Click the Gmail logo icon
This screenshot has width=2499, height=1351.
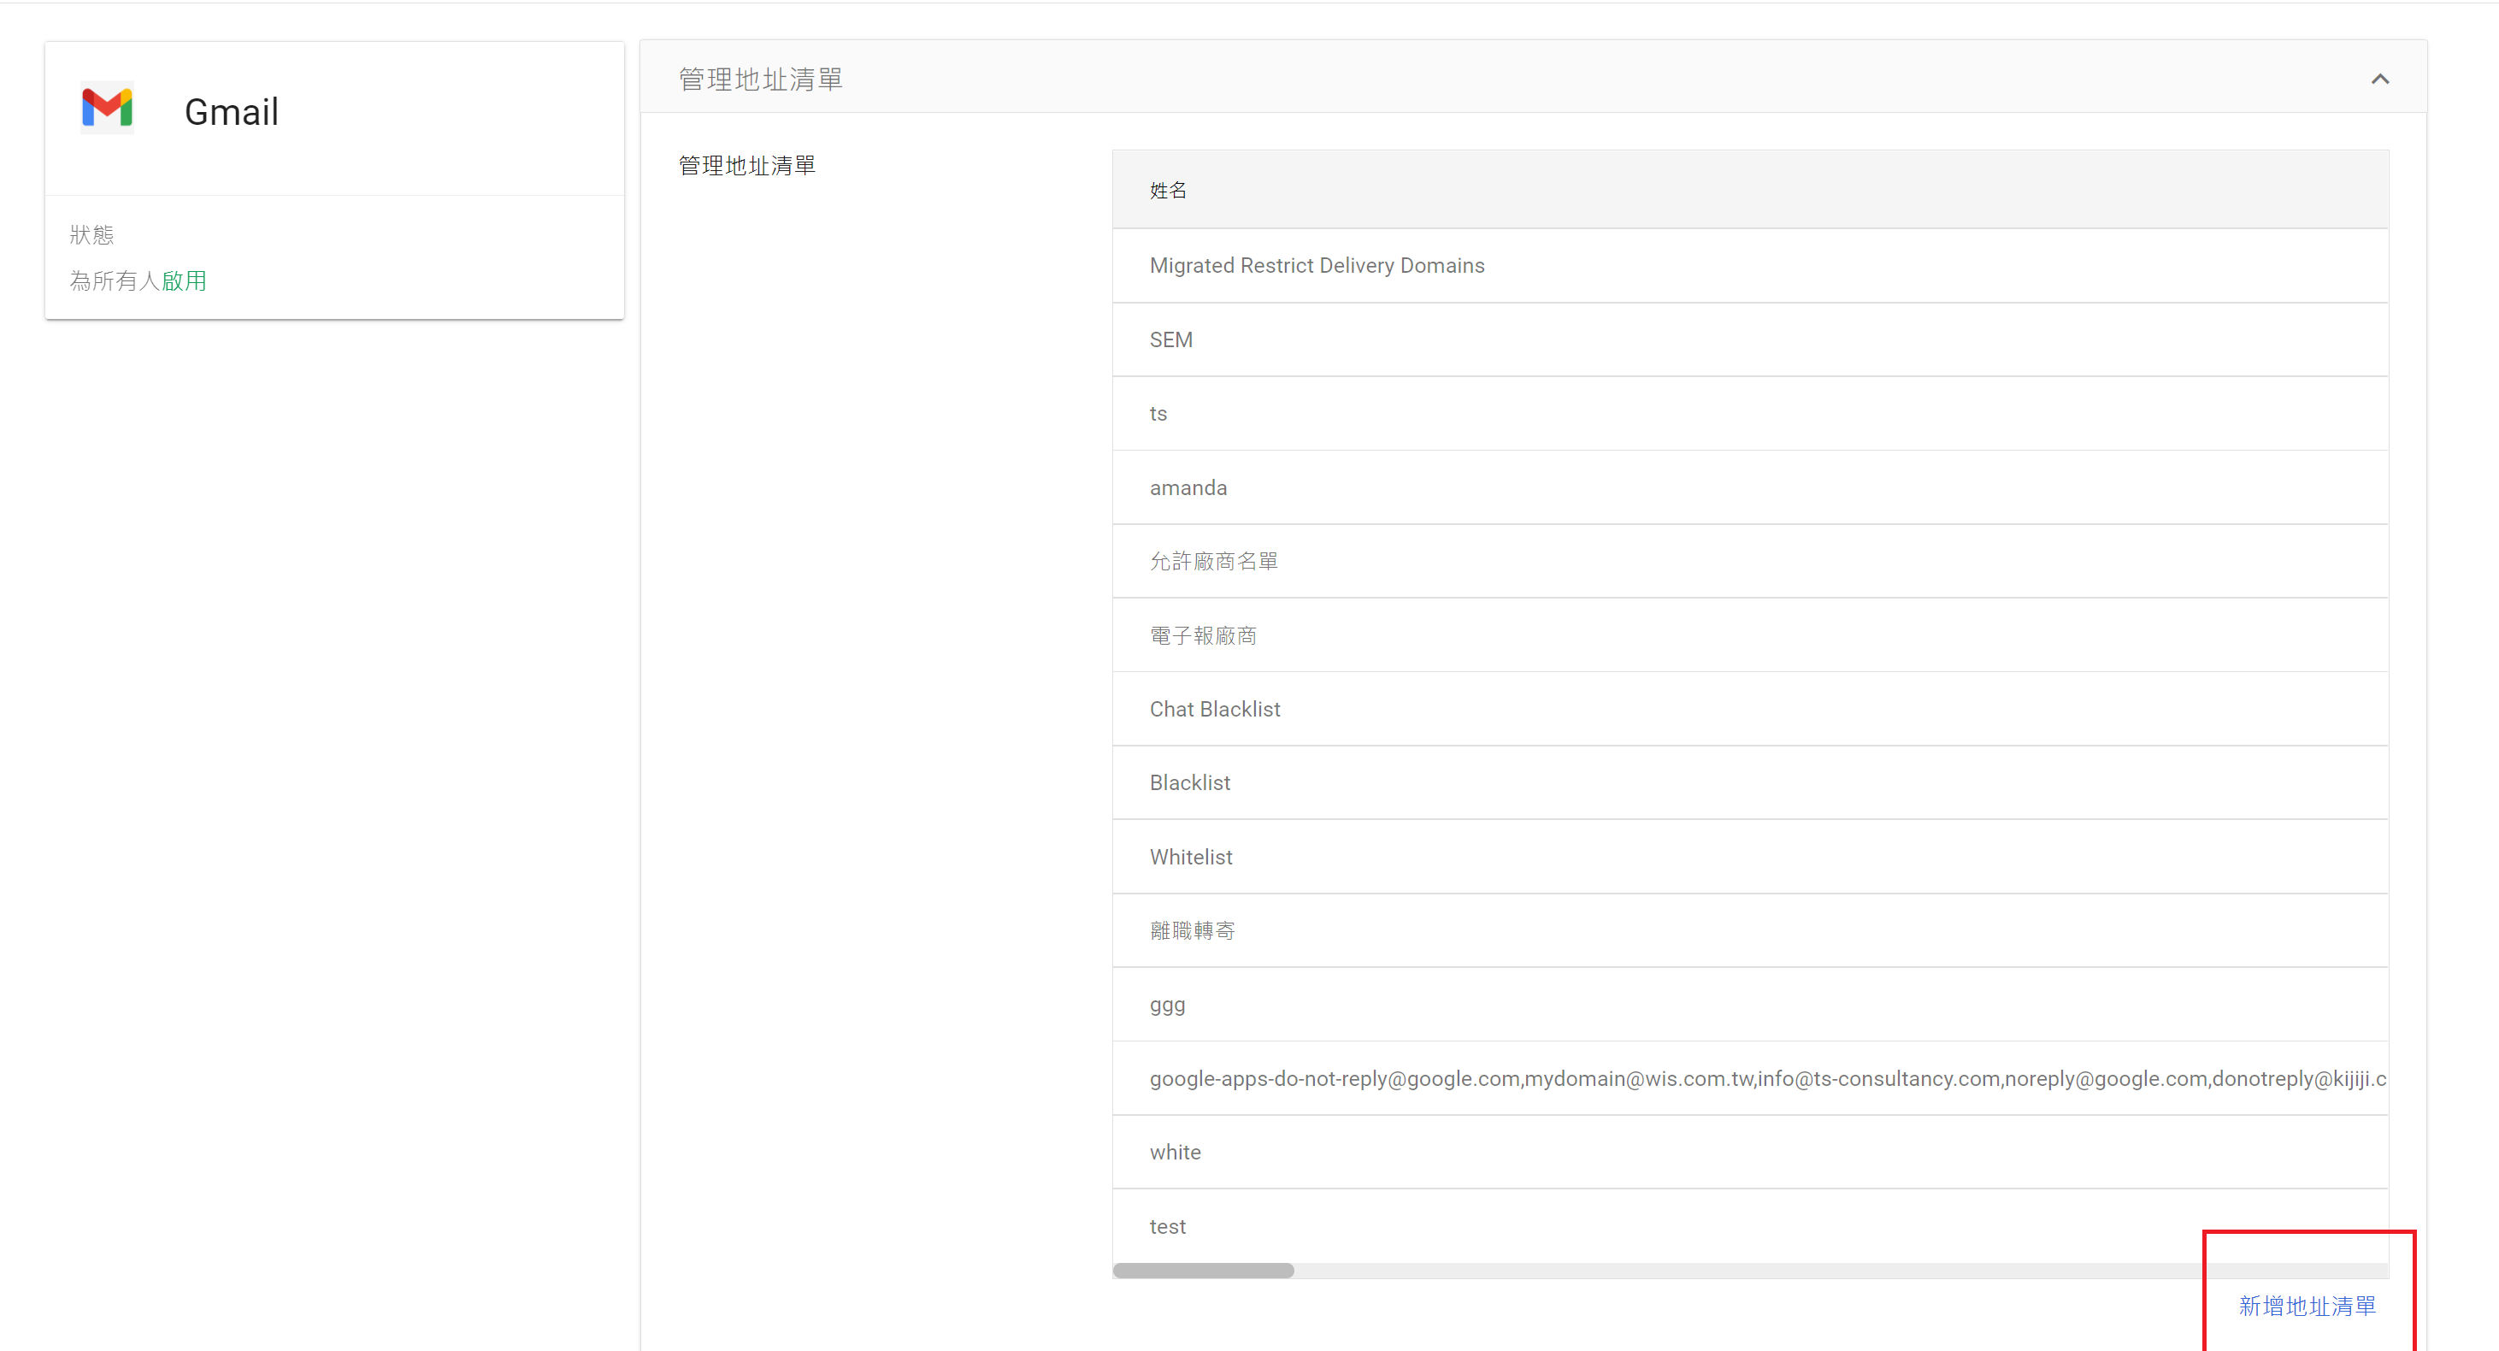(107, 108)
